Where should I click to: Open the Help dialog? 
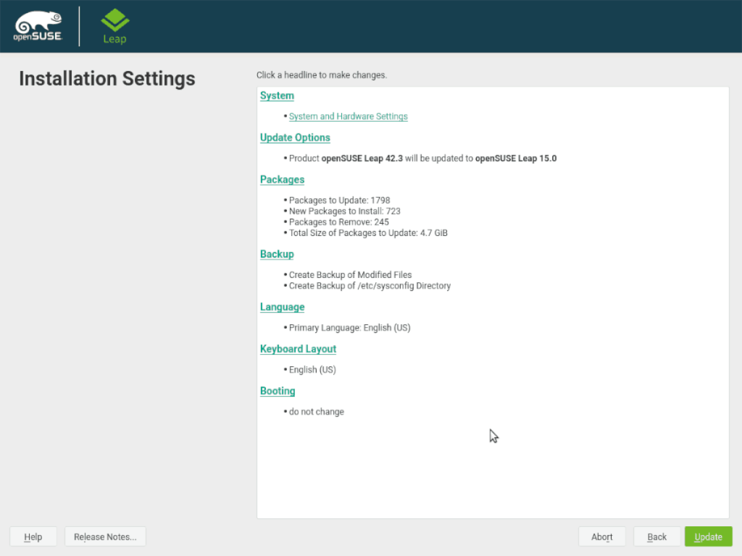tap(33, 536)
